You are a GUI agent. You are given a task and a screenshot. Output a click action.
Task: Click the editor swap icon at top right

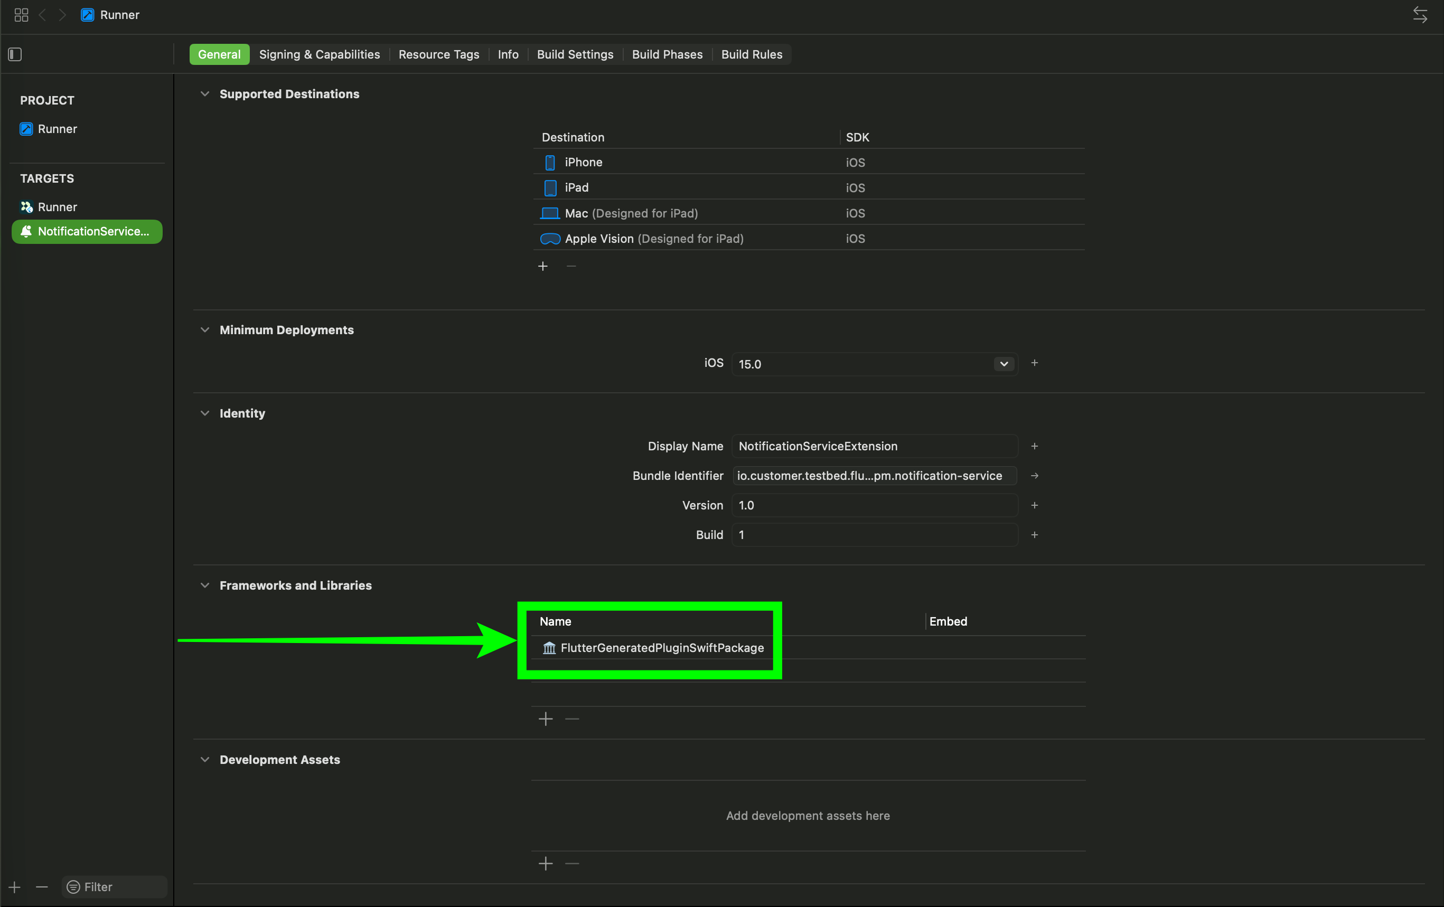[1421, 14]
